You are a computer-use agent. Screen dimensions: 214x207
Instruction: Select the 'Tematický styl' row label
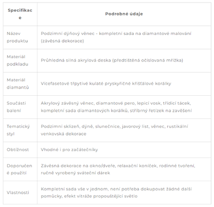pyautogui.click(x=18, y=130)
